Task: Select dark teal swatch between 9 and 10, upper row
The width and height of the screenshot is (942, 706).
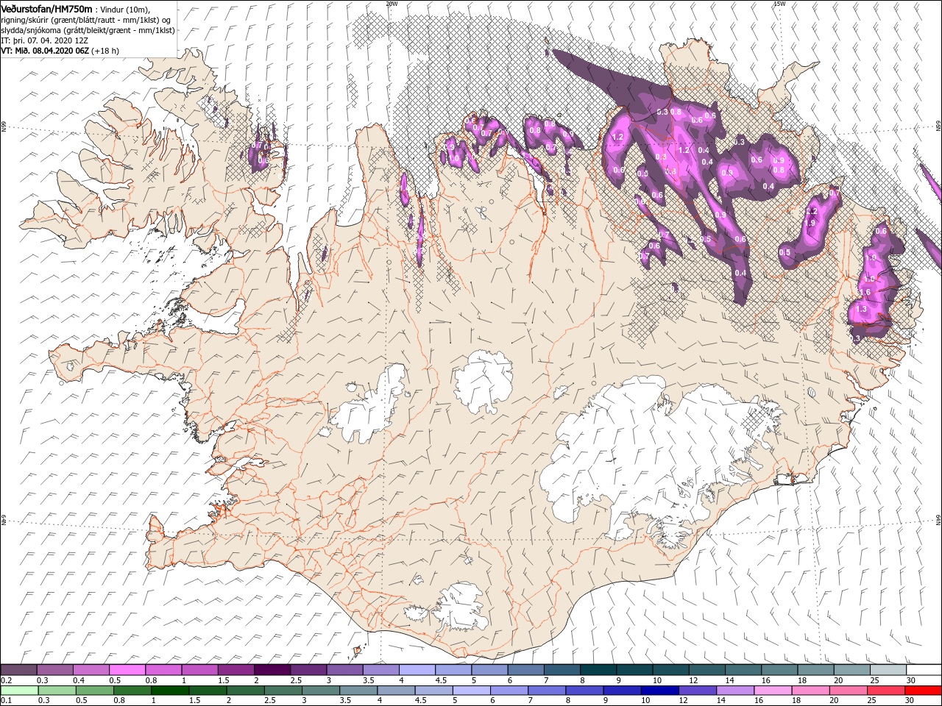Action: click(635, 670)
